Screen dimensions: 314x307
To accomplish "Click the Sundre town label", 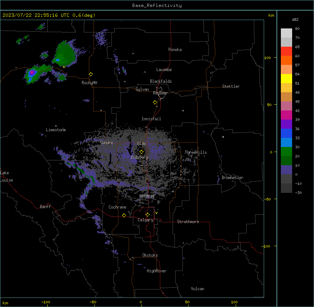I will coord(106,143).
